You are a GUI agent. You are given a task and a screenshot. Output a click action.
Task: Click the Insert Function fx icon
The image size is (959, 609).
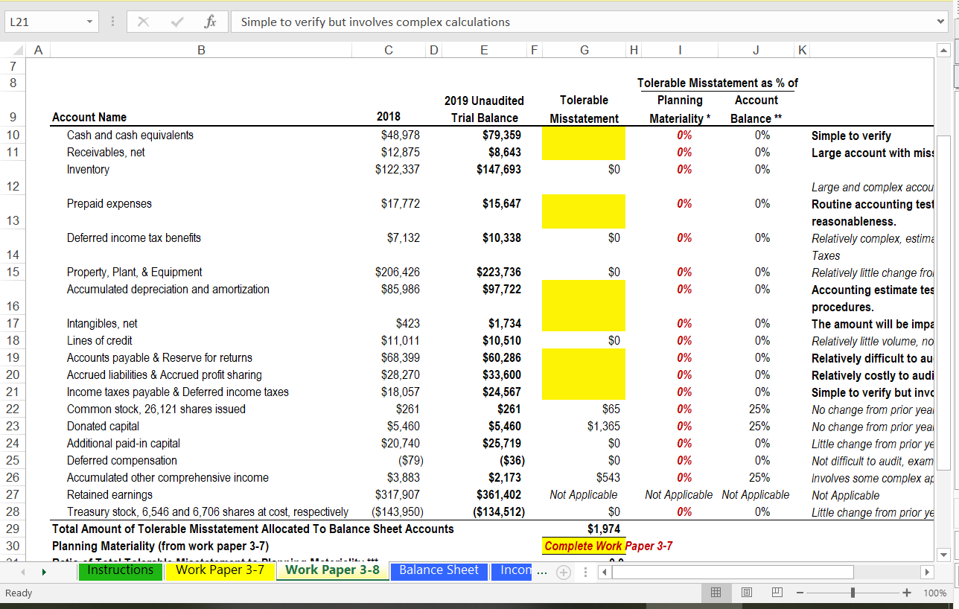tap(211, 22)
